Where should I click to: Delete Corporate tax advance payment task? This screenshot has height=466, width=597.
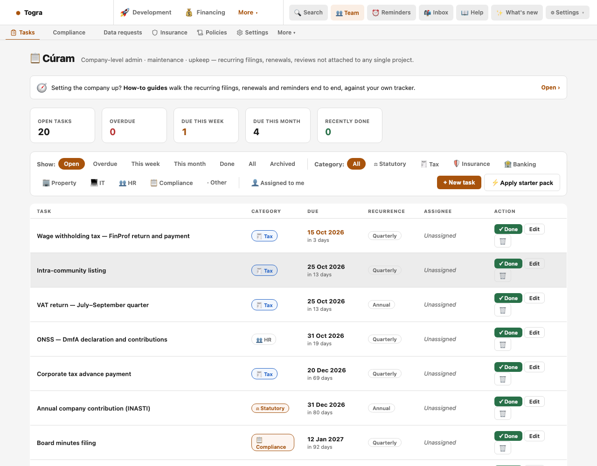tap(503, 379)
